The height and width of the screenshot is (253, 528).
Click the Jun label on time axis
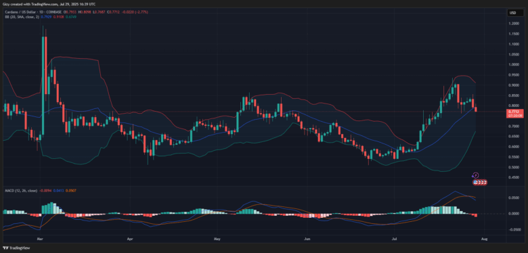(x=307, y=239)
